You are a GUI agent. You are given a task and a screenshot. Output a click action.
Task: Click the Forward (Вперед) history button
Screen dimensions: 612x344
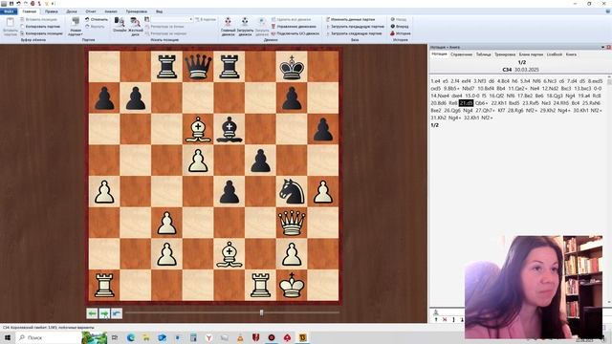tap(400, 26)
